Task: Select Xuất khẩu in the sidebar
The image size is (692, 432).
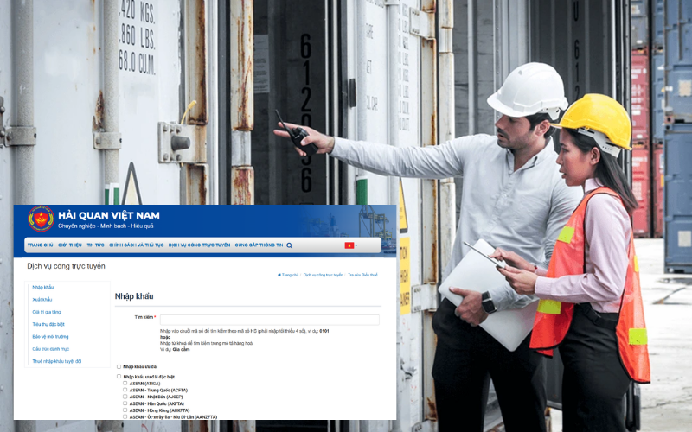Action: pyautogui.click(x=42, y=300)
